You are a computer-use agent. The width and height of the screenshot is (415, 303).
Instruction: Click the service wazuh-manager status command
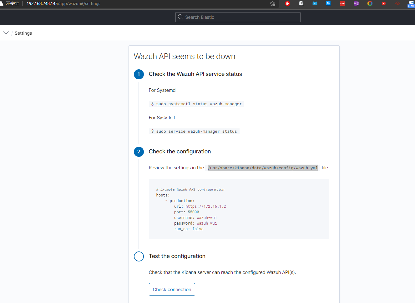[194, 132]
